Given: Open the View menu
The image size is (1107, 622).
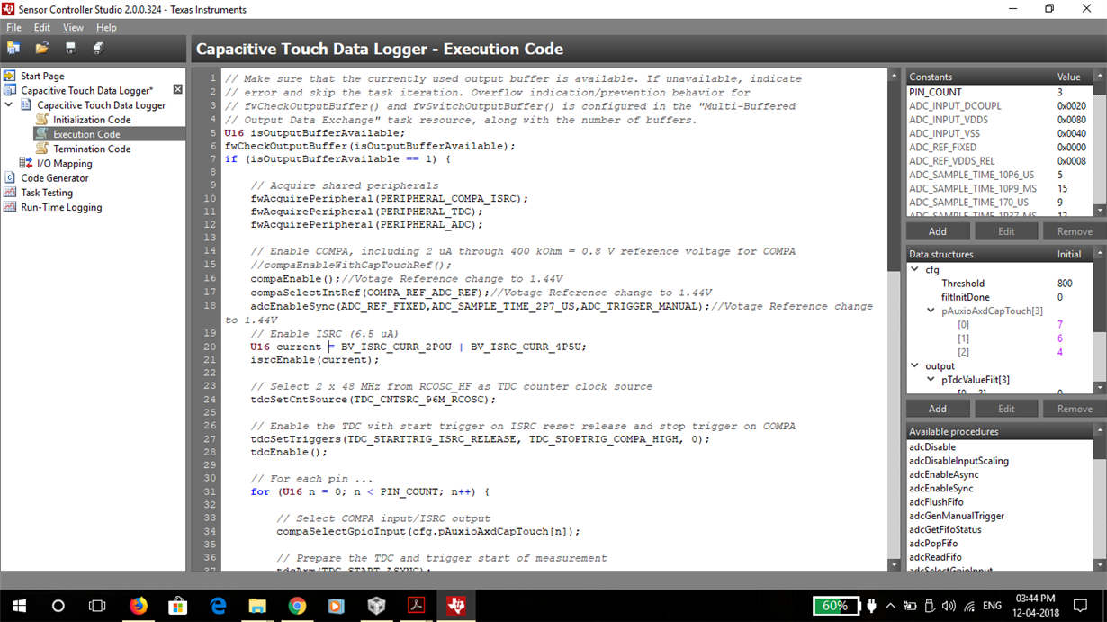Looking at the screenshot, I should [72, 27].
